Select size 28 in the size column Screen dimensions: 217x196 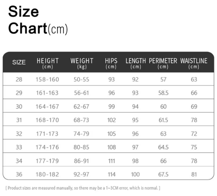[x=19, y=79]
